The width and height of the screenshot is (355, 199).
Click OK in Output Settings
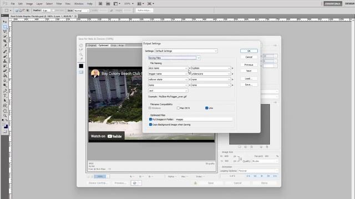point(249,51)
